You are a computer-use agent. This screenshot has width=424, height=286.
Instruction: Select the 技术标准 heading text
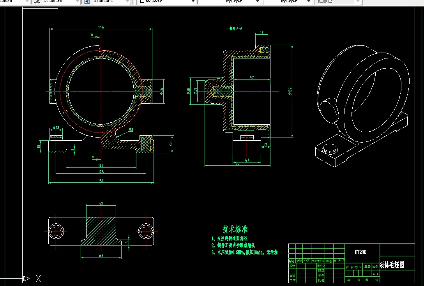235,229
